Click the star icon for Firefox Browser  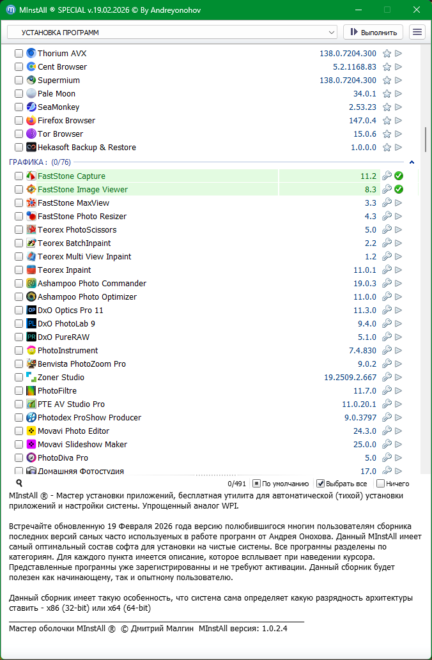coord(387,121)
